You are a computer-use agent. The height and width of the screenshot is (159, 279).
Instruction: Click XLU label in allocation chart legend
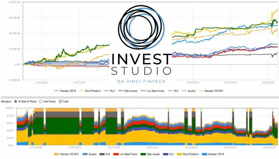point(171,154)
